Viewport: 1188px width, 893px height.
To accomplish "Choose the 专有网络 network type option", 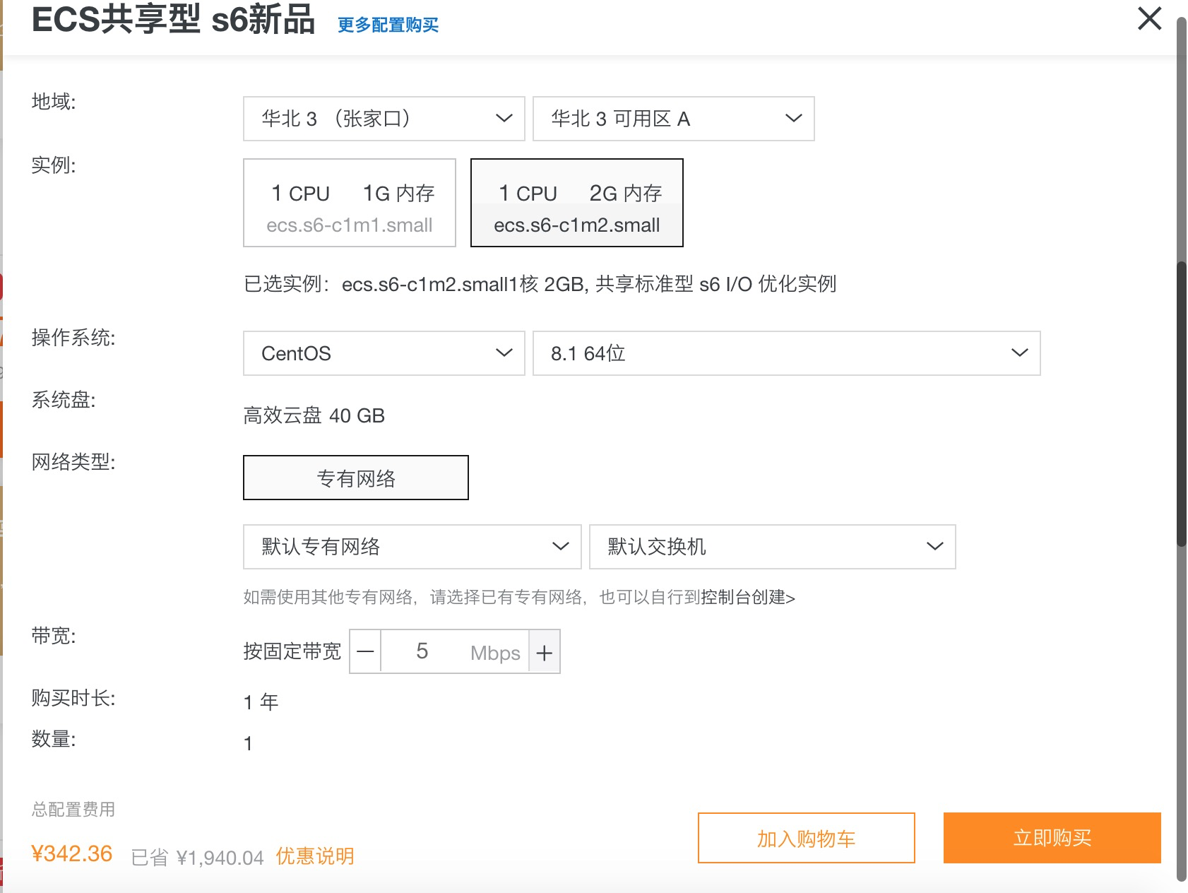I will tap(355, 478).
